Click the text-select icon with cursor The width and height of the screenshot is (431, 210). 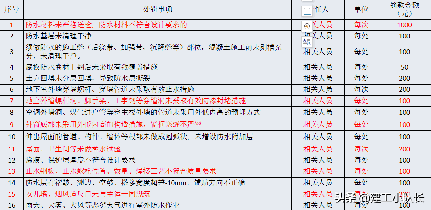307,42
